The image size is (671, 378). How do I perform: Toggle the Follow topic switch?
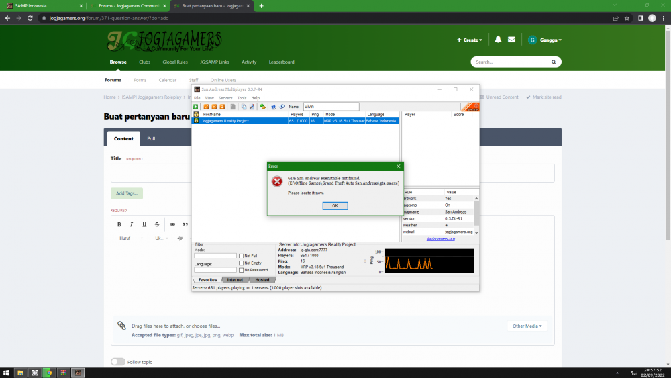[x=118, y=362]
